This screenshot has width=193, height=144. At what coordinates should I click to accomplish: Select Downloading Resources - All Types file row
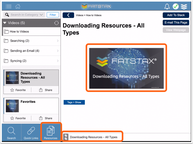pyautogui.click(x=92, y=137)
